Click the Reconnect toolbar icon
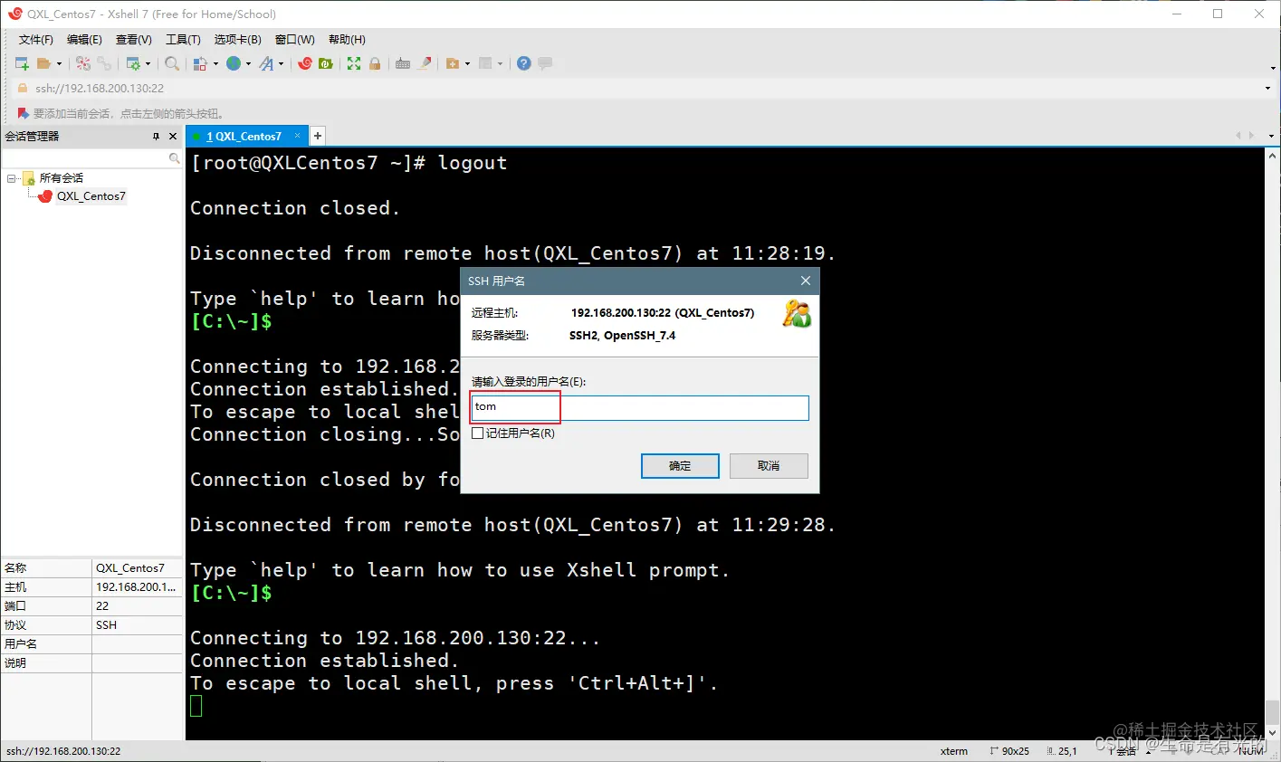1281x762 pixels. point(104,63)
